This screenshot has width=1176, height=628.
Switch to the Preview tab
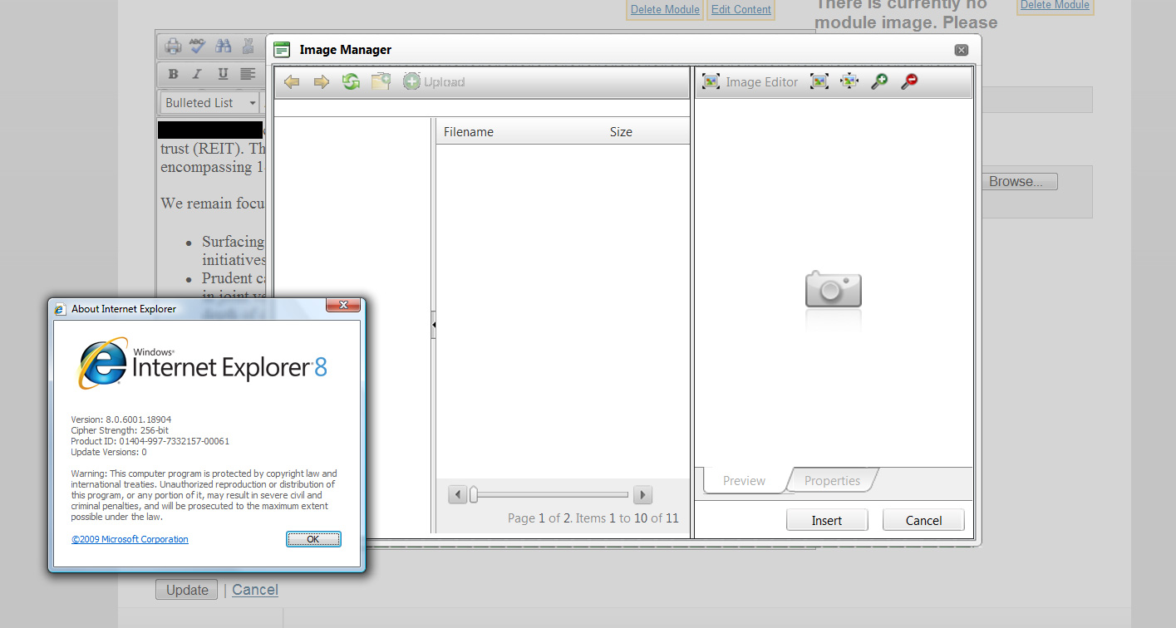[x=744, y=480]
